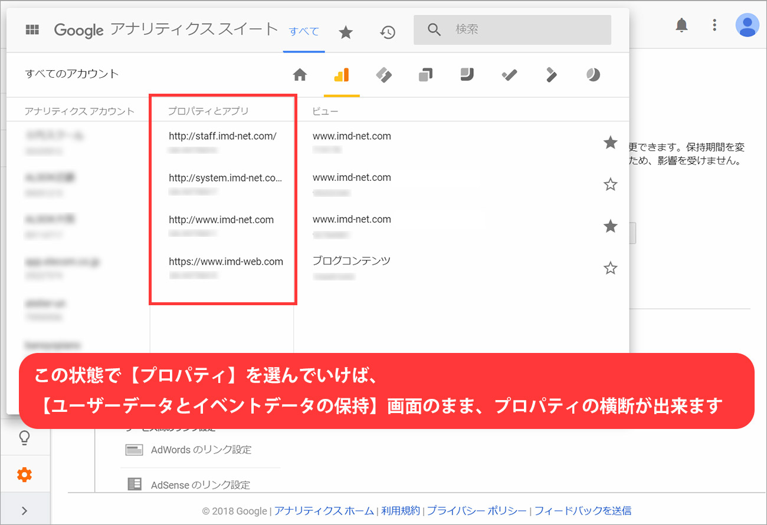Follow the 利用規約 footer link
The image size is (767, 525).
point(401,511)
